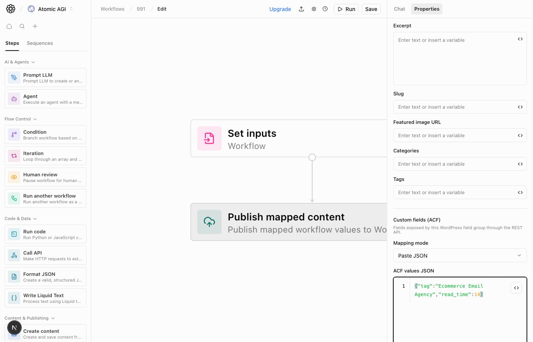The image size is (533, 342).
Task: Select the Call API step icon
Action: coord(14,255)
